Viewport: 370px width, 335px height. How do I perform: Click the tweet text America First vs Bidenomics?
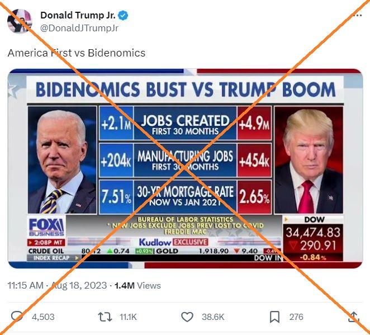77,53
